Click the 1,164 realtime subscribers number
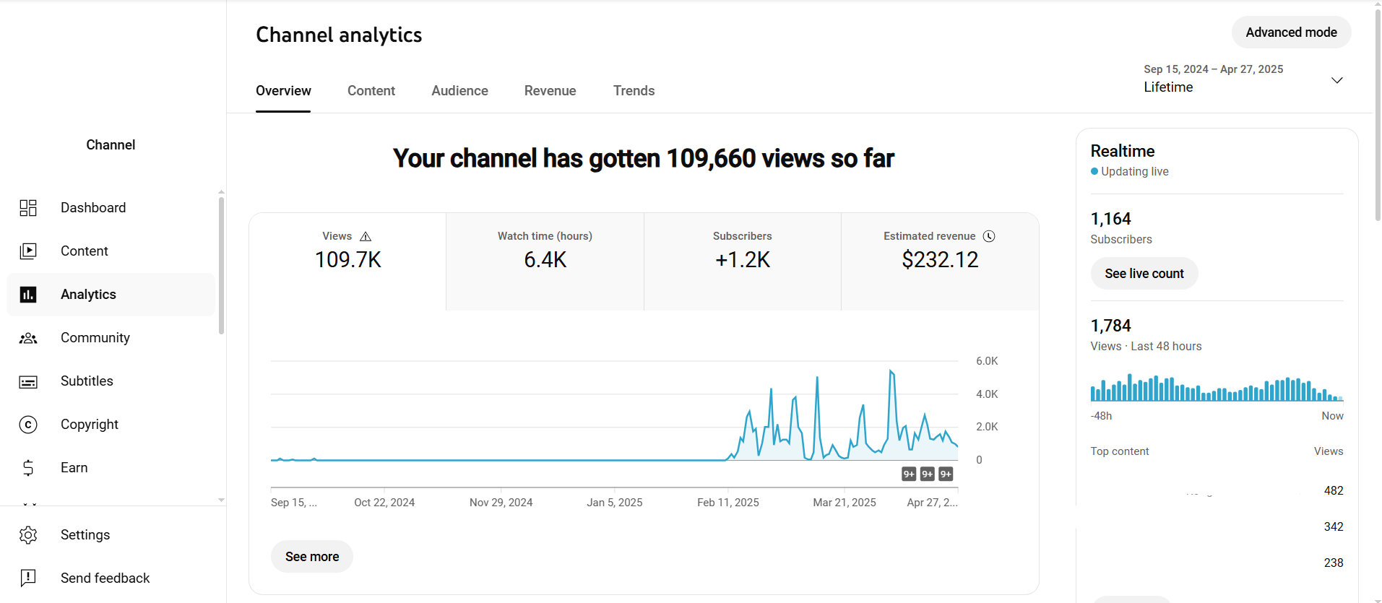The image size is (1382, 603). [x=1110, y=219]
